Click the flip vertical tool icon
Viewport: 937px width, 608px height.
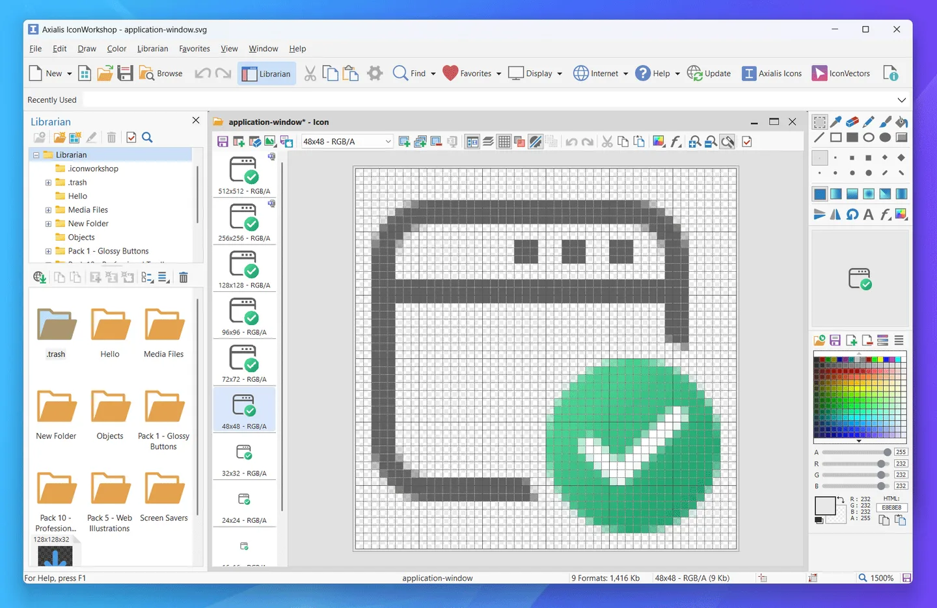819,214
